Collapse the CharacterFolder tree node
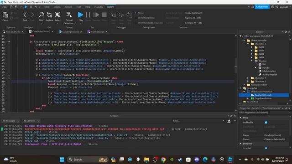The image size is (292, 164). [x=244, y=41]
